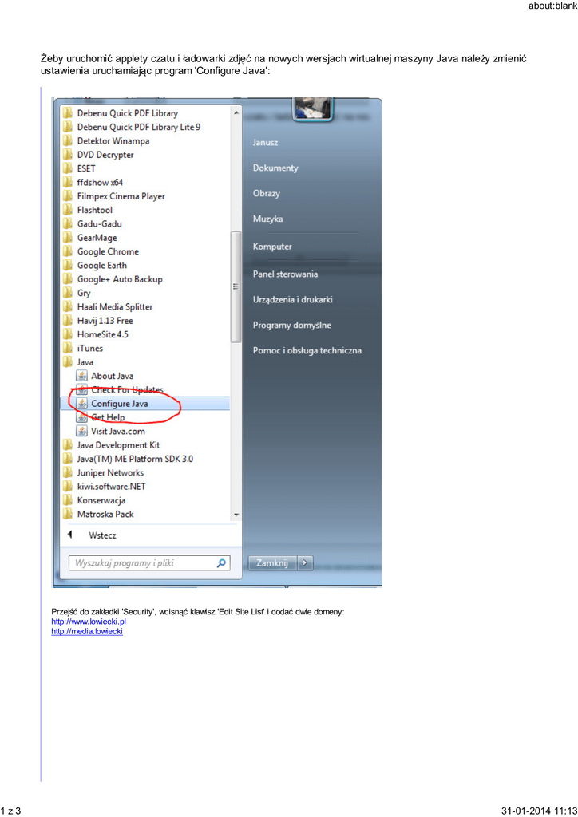578x817 pixels.
Task: Click the About Java icon
Action: 81,376
